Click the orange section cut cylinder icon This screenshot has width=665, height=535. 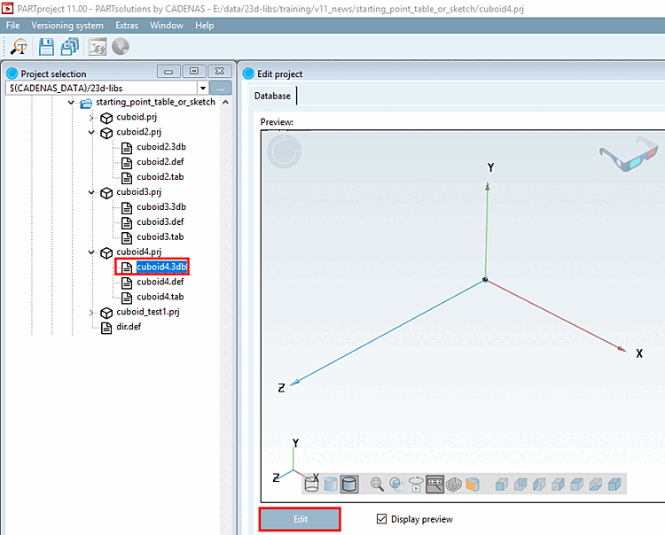[473, 485]
